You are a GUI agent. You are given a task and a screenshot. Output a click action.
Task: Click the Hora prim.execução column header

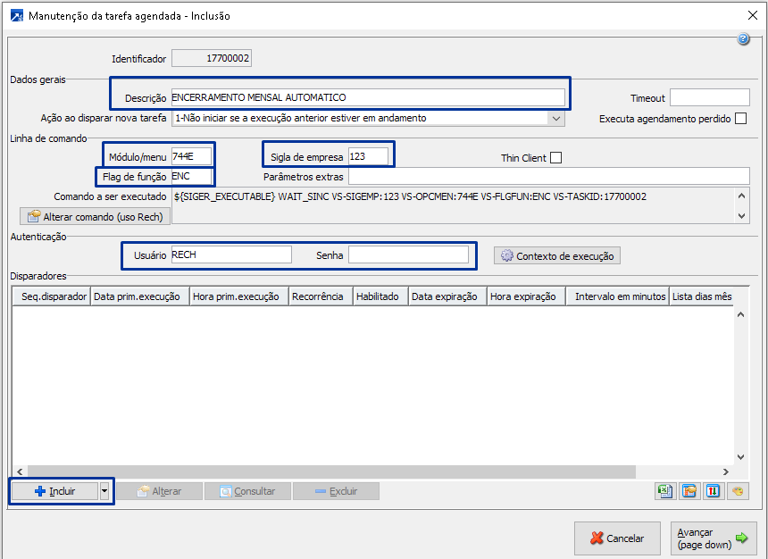point(239,296)
